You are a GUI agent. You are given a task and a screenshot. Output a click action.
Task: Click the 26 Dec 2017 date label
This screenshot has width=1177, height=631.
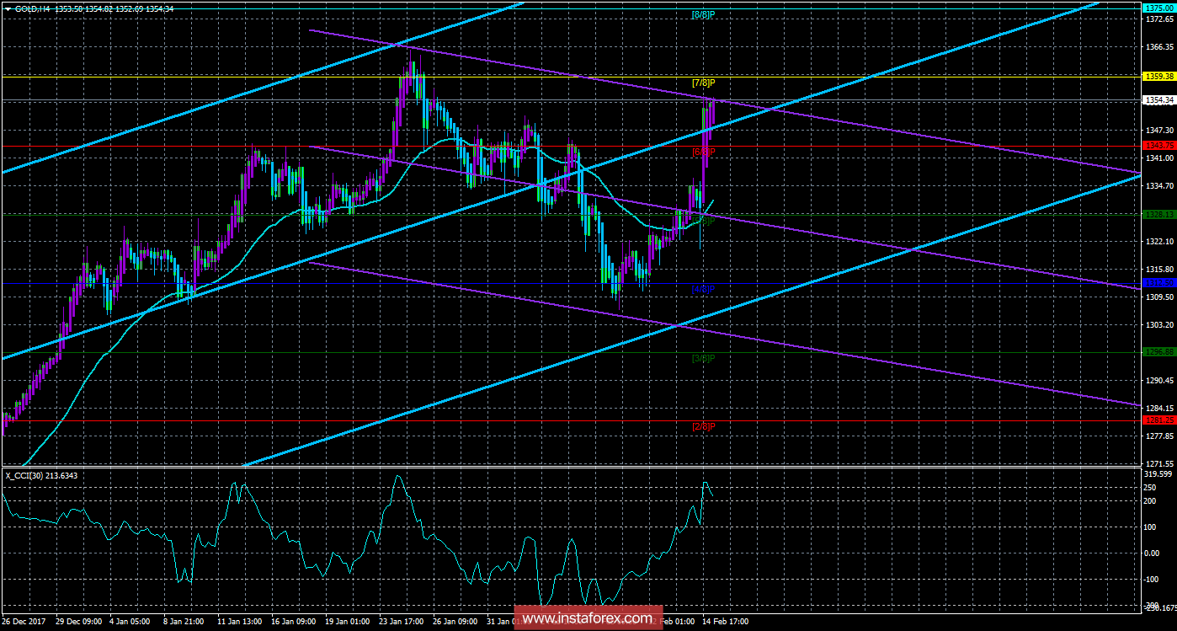pyautogui.click(x=22, y=623)
